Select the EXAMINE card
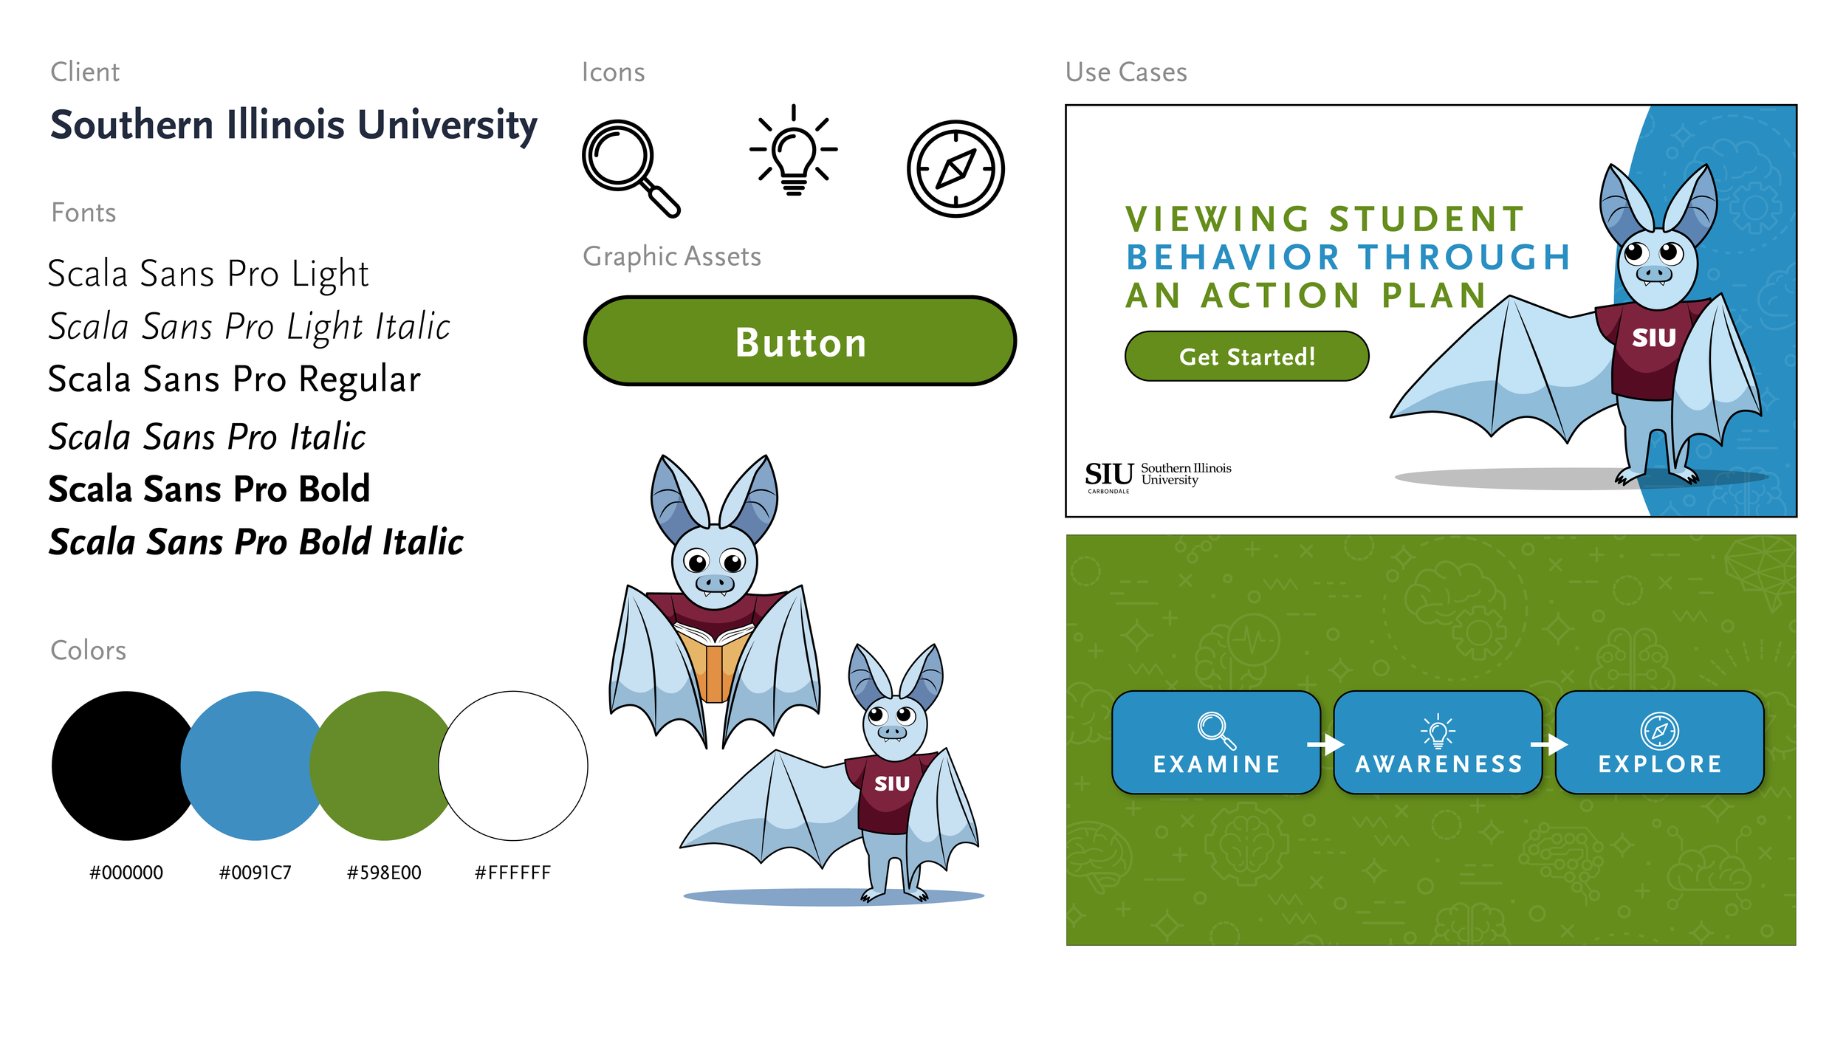The image size is (1846, 1038). (1216, 743)
